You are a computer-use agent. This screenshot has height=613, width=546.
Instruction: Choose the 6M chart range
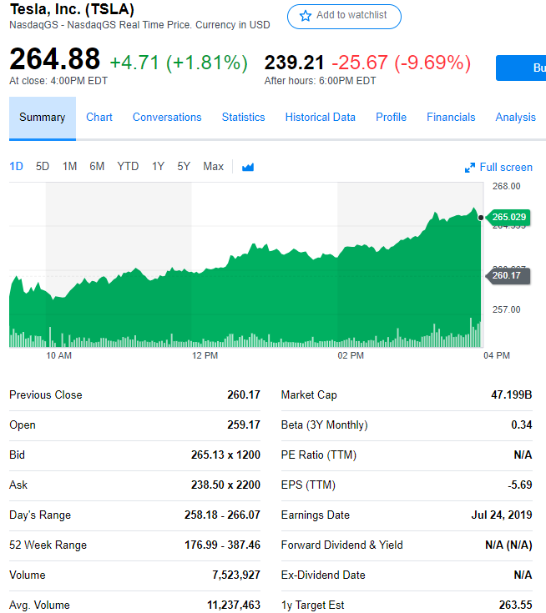tap(97, 167)
